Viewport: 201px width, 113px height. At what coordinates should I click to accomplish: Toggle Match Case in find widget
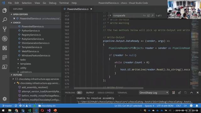(x=144, y=15)
